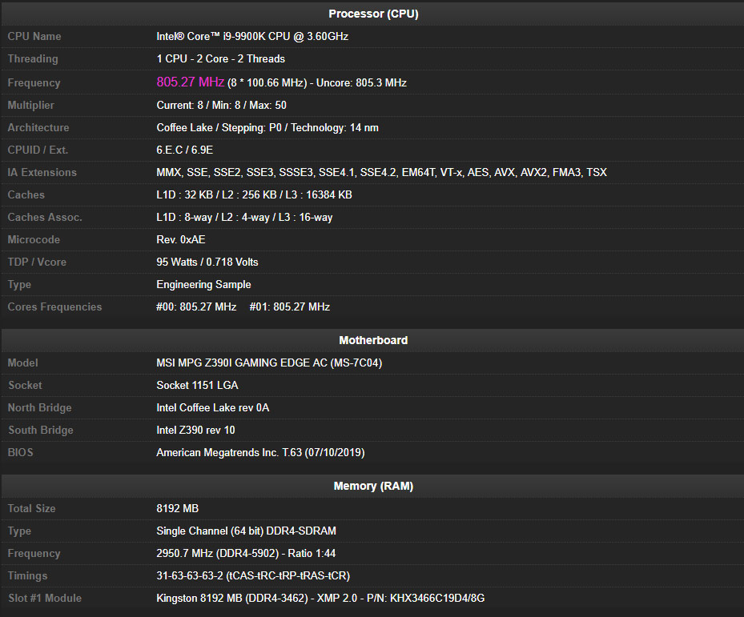This screenshot has height=617, width=744.
Task: Click the Socket row label
Action: pos(25,385)
